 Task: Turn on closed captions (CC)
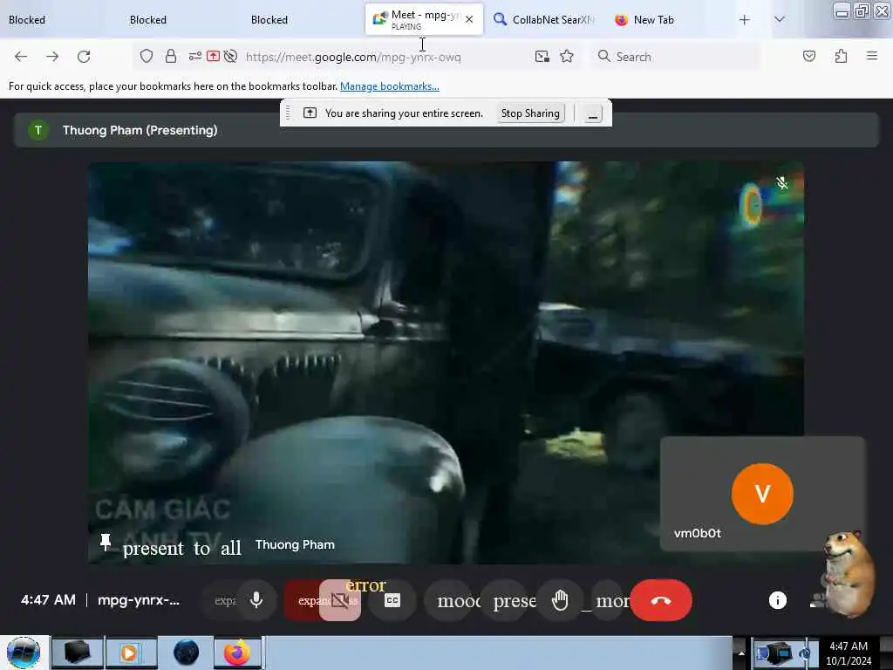click(392, 600)
